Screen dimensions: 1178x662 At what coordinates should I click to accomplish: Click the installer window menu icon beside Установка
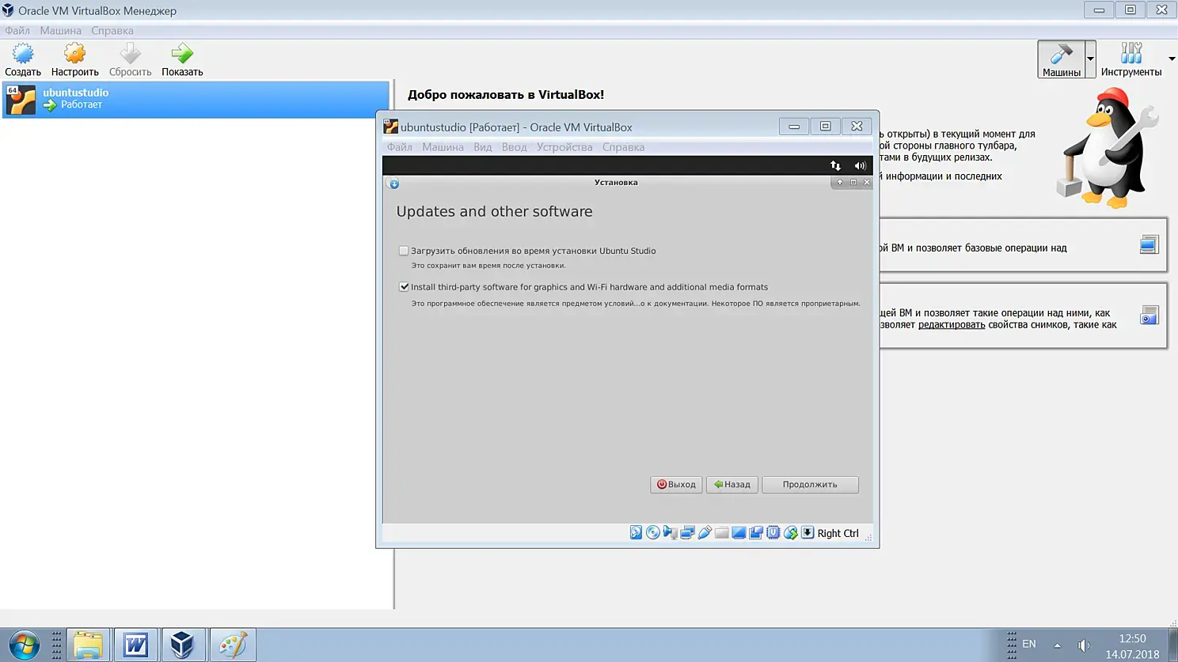pyautogui.click(x=393, y=183)
